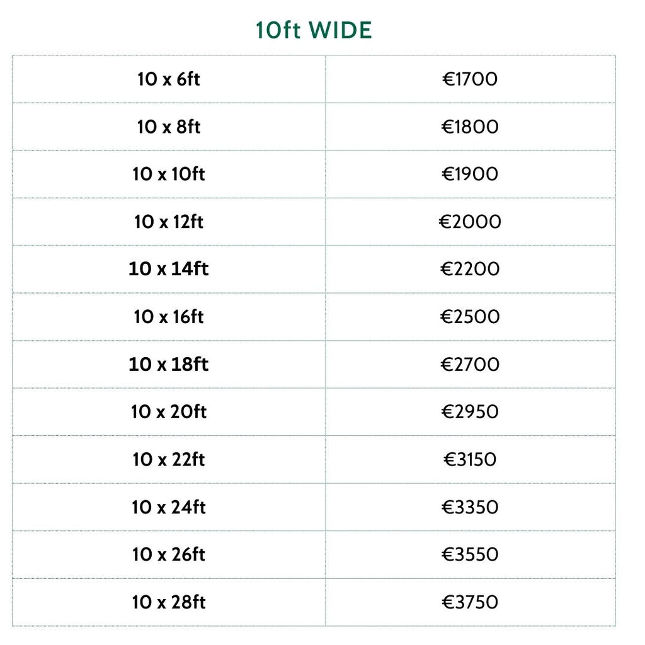645x645 pixels.
Task: Select the 10 x 20ft size
Action: 169,412
